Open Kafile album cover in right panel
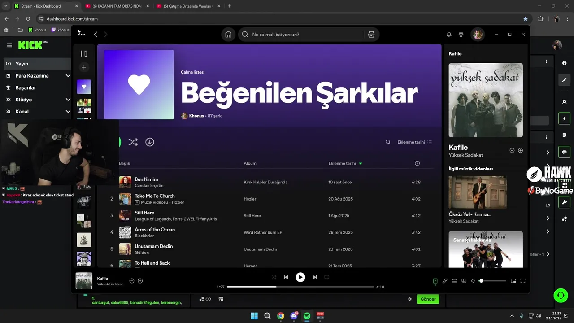 [486, 100]
